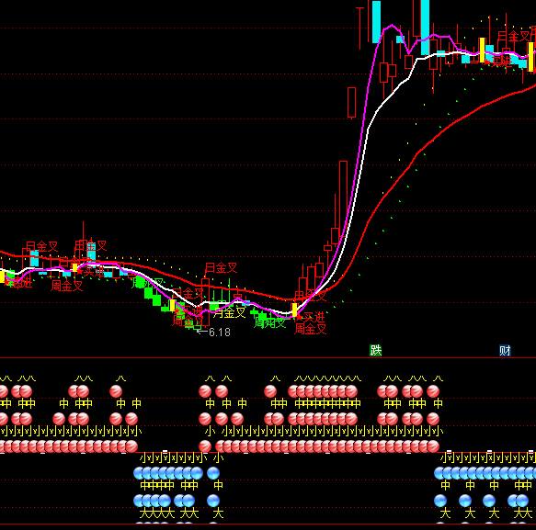
Task: Click the lone red ball under single 人 mark
Action: 116,391
